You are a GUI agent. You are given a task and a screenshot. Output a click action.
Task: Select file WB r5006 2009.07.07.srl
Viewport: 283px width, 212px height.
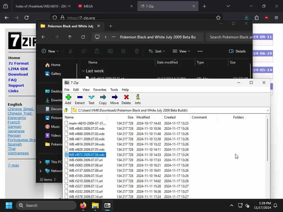pyautogui.click(x=86, y=160)
